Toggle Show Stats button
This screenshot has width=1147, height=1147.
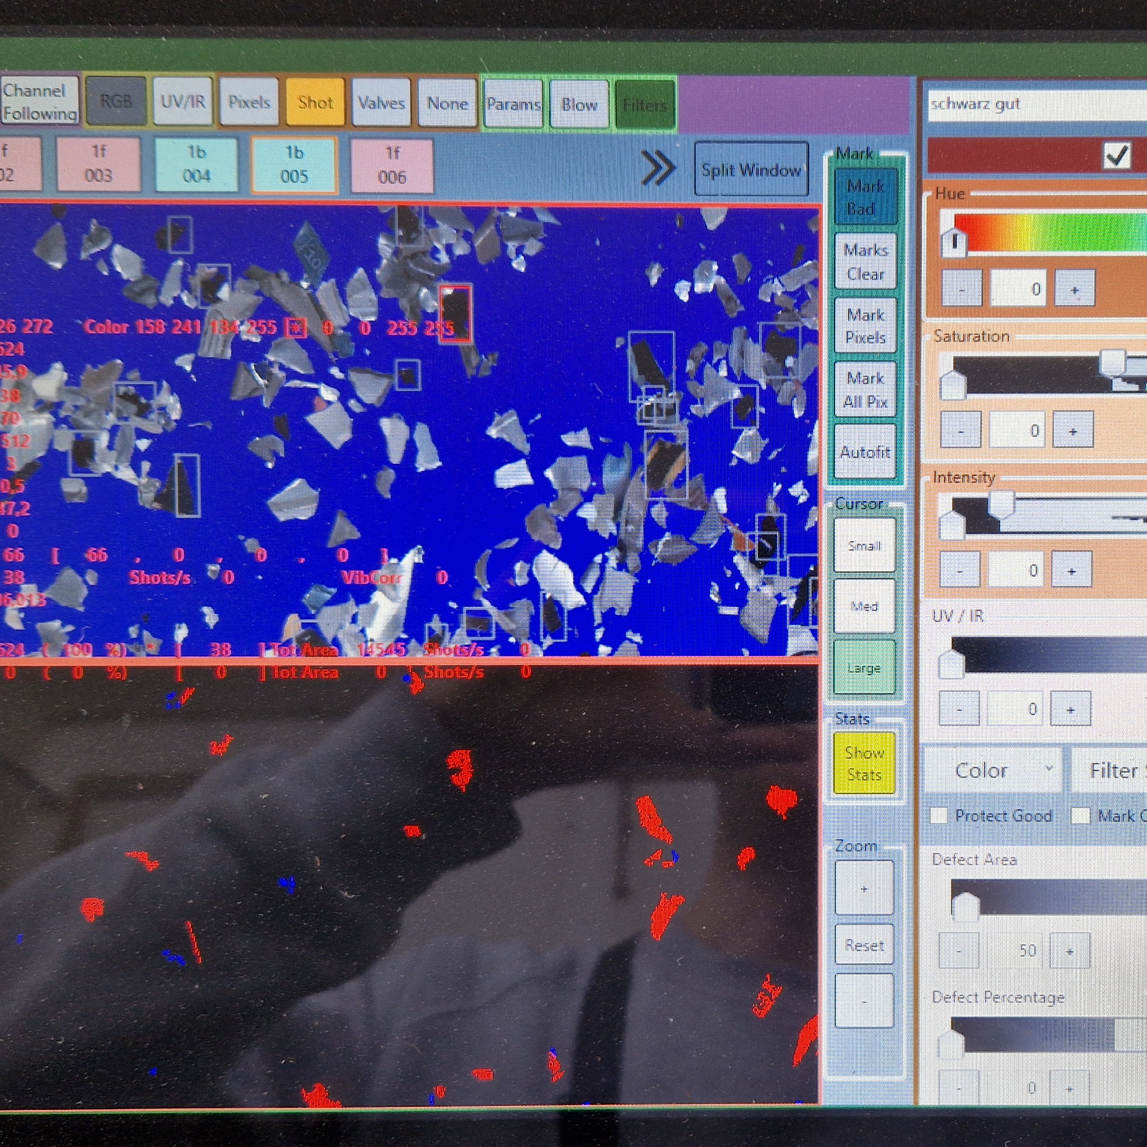(864, 763)
